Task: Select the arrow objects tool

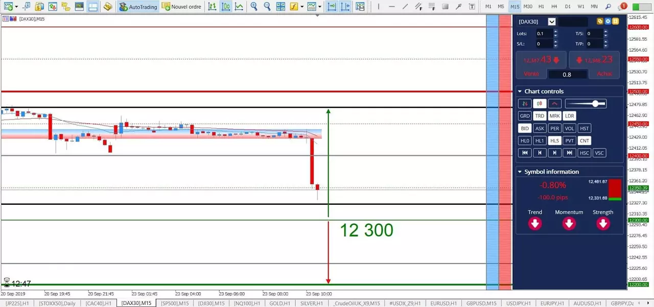Action: (458, 7)
